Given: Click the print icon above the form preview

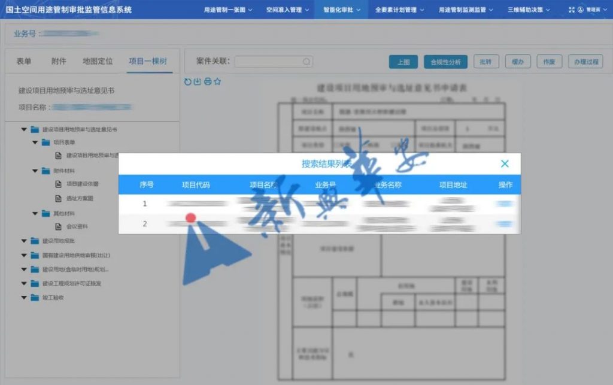Looking at the screenshot, I should (x=208, y=81).
